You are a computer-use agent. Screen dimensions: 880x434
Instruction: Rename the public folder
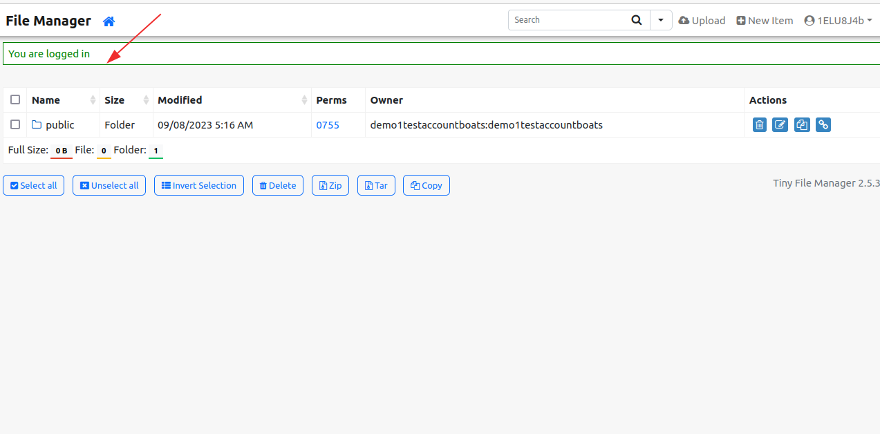click(780, 125)
